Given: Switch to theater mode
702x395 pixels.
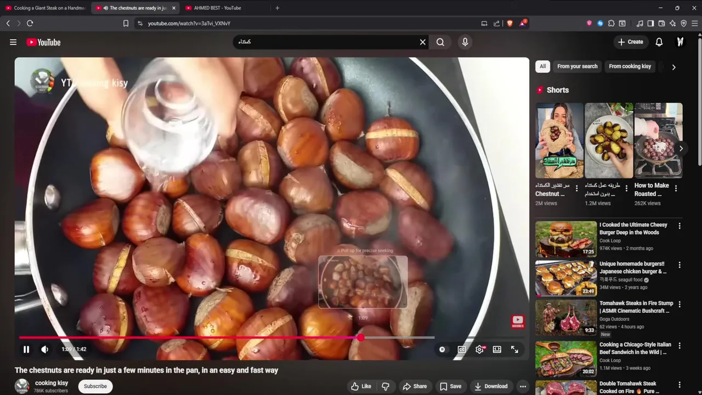Looking at the screenshot, I should pos(497,349).
